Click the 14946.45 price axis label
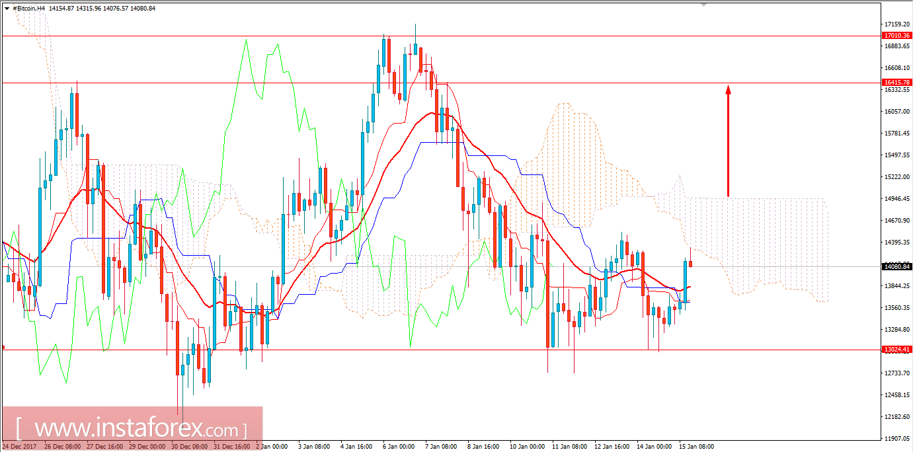The width and height of the screenshot is (913, 452). tap(898, 199)
